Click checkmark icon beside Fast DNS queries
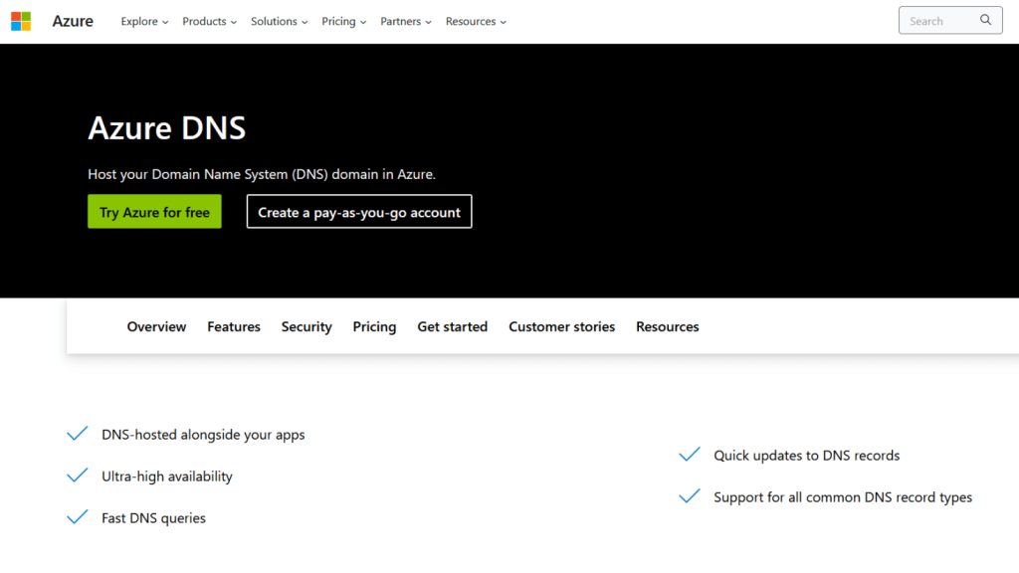 coord(78,516)
